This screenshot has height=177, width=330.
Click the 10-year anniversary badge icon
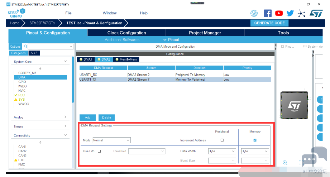point(254,13)
